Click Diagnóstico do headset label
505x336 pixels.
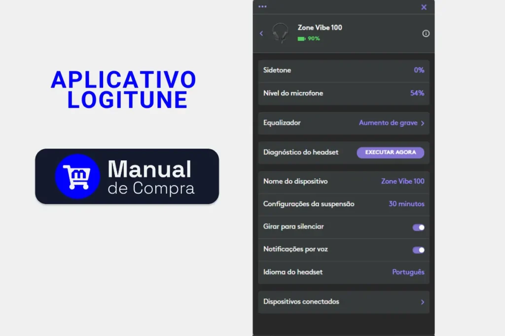301,153
